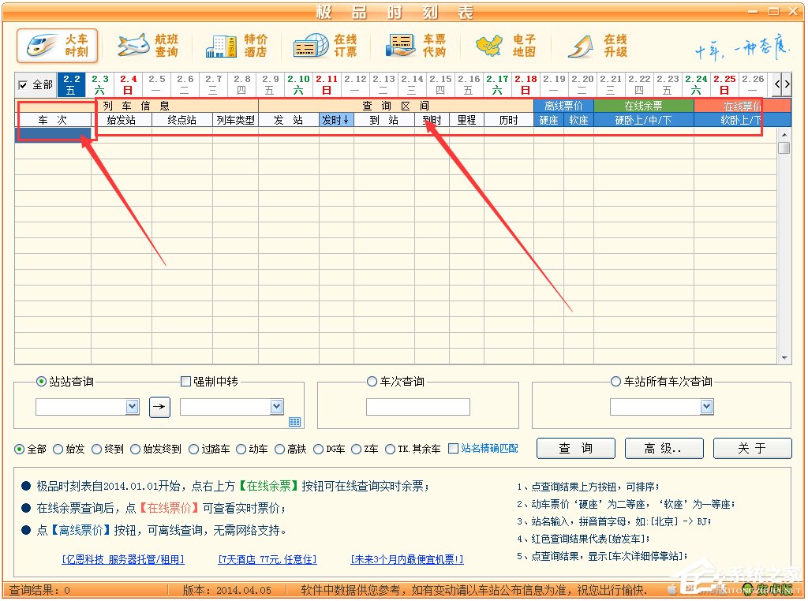
Task: Click the 查询 search button
Action: tap(575, 448)
